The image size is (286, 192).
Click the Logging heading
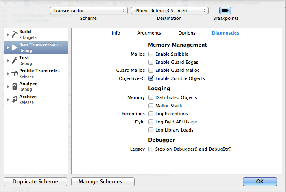159,88
